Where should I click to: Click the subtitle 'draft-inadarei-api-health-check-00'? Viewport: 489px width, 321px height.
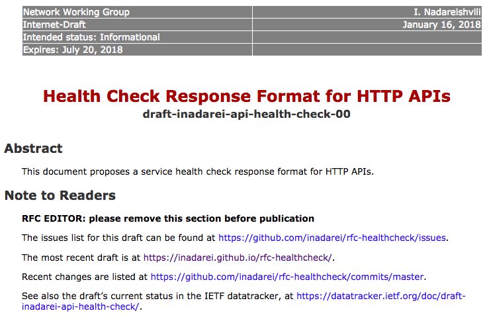tap(246, 115)
